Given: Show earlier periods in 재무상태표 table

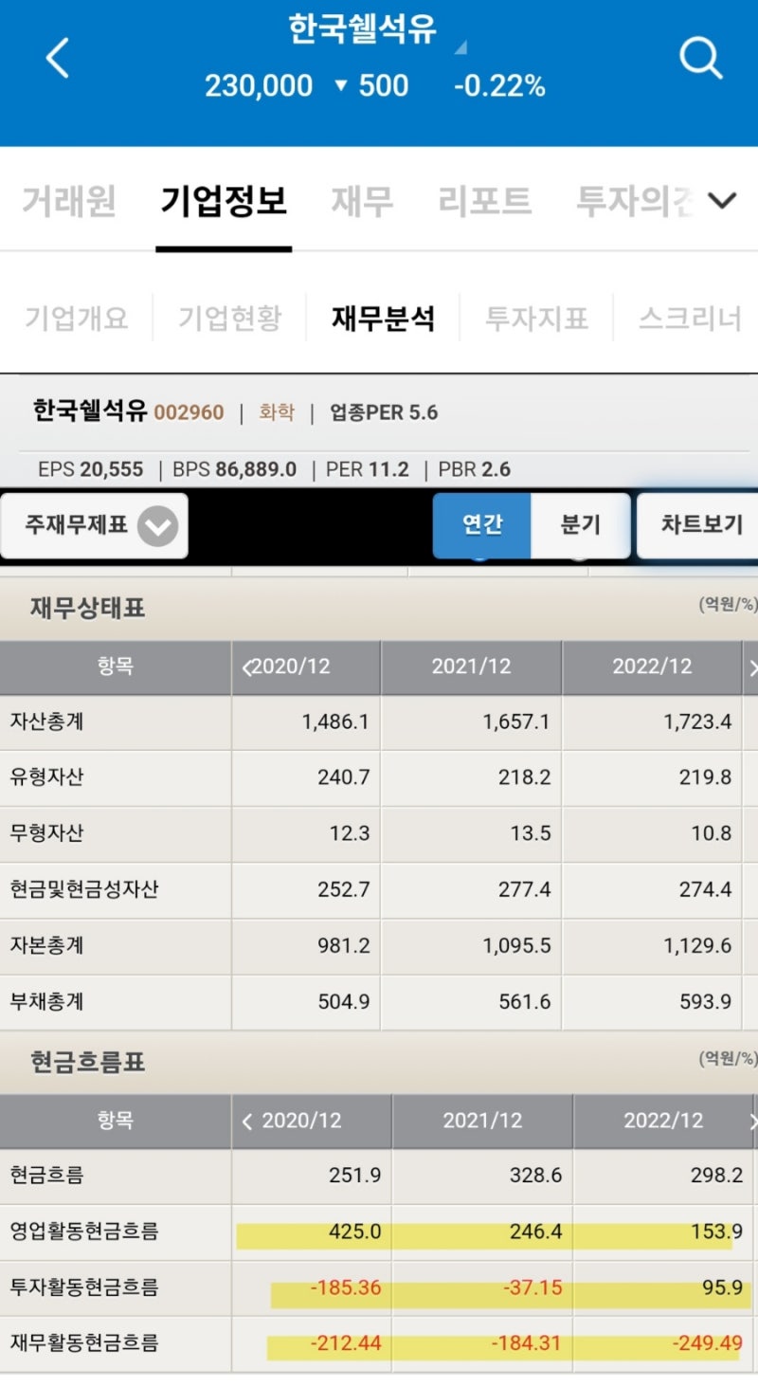Looking at the screenshot, I should tap(248, 667).
